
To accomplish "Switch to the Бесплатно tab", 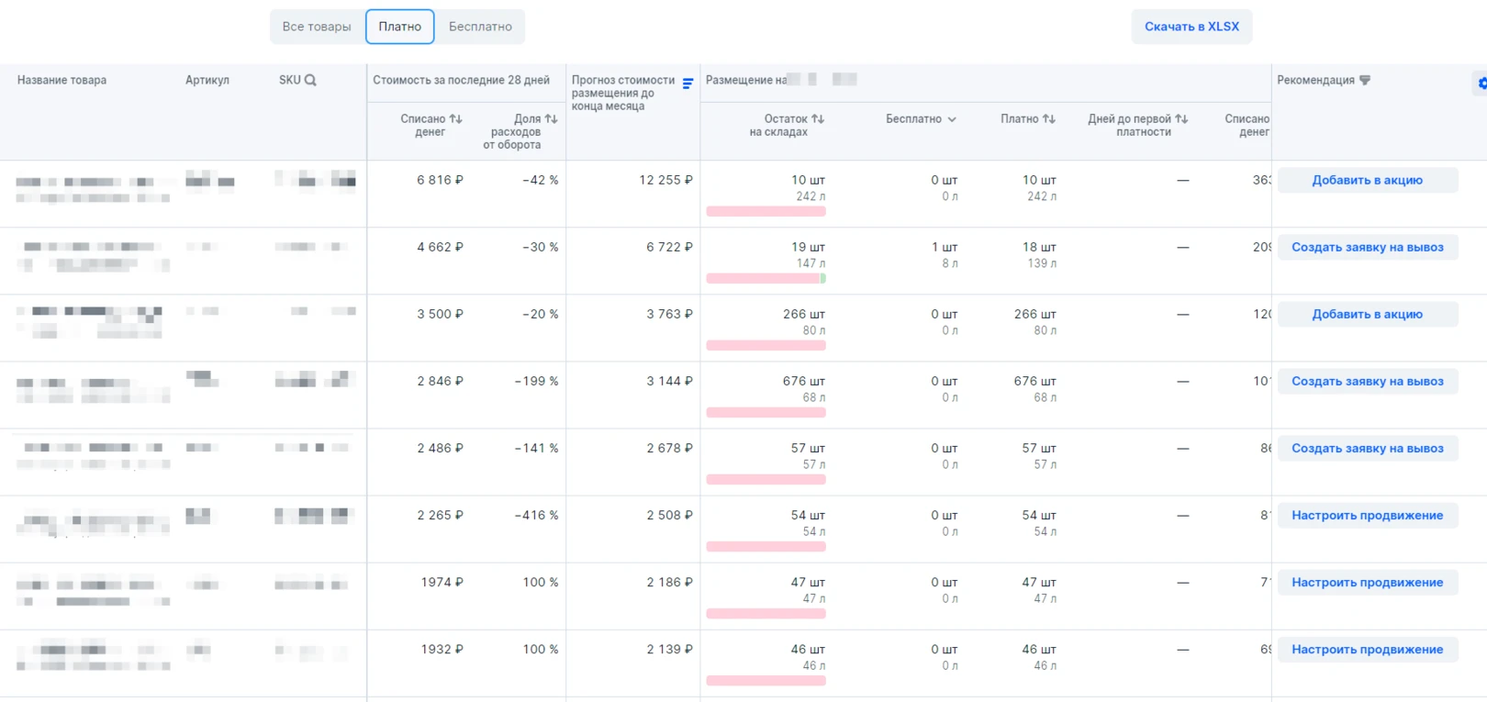I will point(480,27).
